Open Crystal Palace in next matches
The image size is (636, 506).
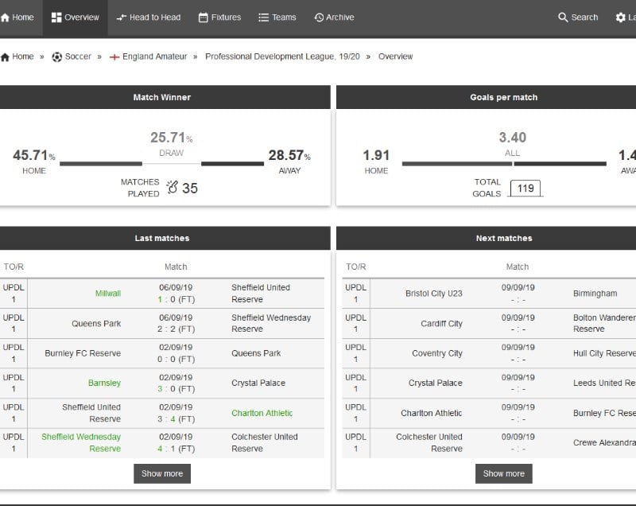435,383
